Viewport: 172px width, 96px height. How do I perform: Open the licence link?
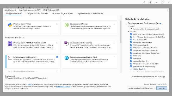(30, 84)
